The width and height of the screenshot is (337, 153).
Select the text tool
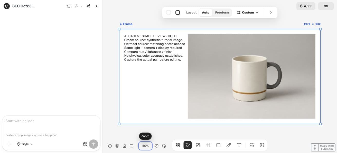pos(239,145)
